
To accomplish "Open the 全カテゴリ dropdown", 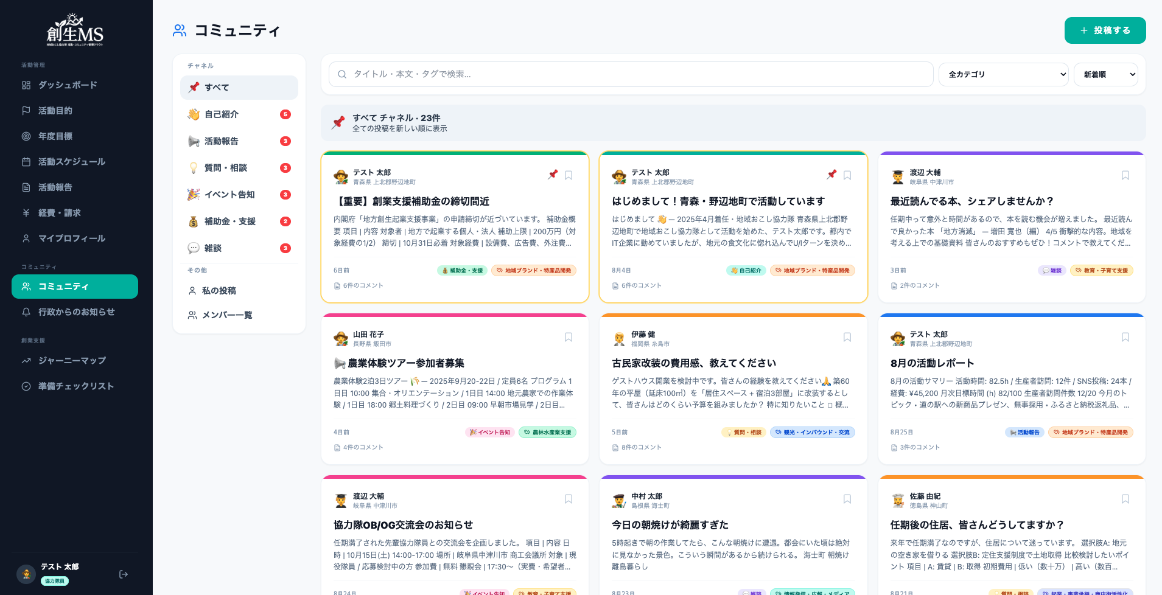I will (x=1003, y=74).
